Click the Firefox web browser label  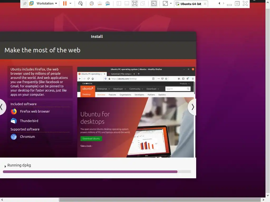pos(35,111)
